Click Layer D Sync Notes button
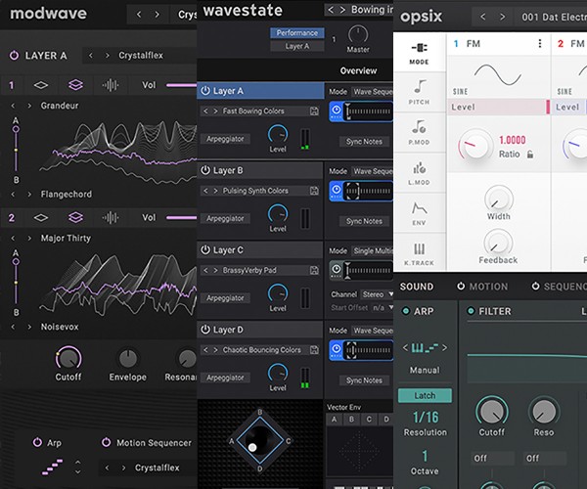 (364, 380)
